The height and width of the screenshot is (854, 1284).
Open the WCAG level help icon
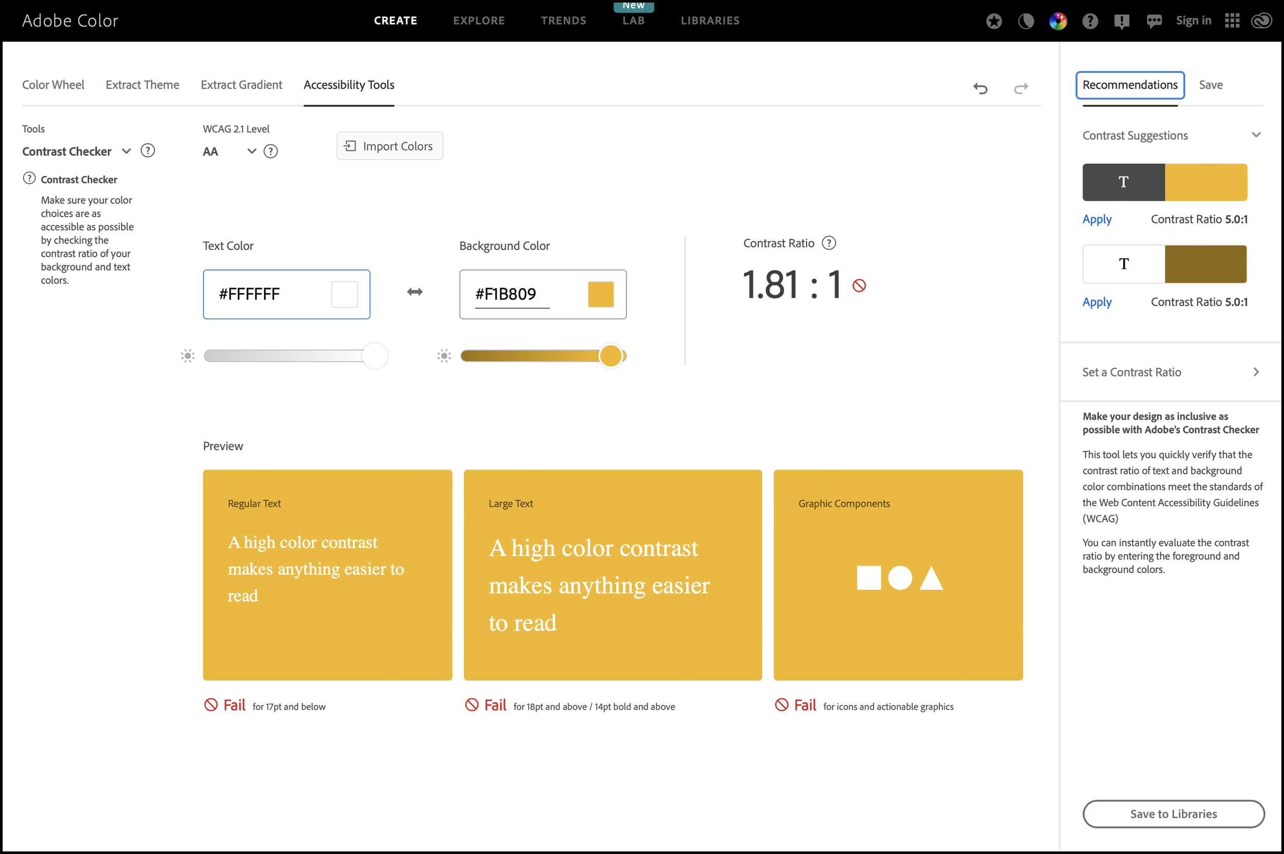270,151
